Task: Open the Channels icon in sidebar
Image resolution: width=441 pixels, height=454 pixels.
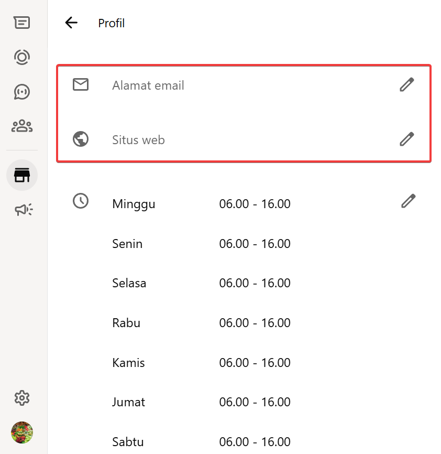Action: pyautogui.click(x=22, y=92)
